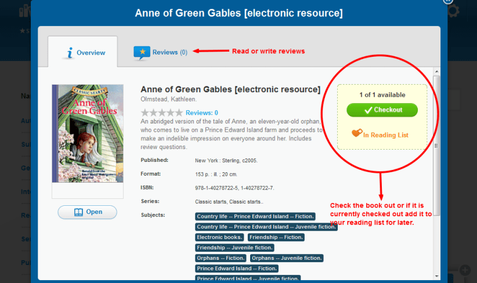Click the 'Orphans -- Juvenile fiction.' subject tag
This screenshot has height=283, width=477.
coord(287,258)
